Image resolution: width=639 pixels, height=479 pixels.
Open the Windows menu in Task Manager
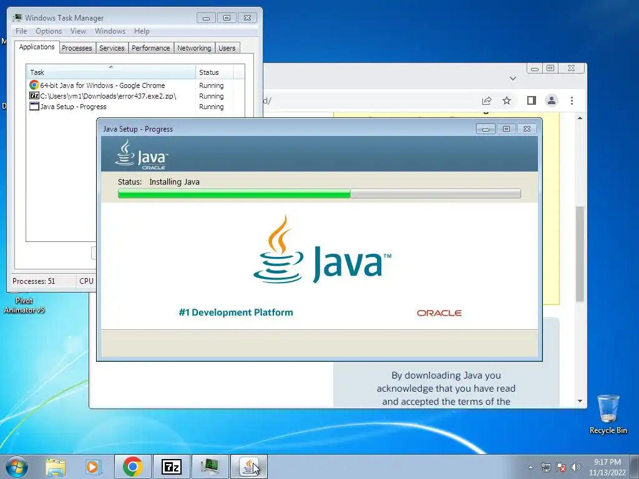click(x=110, y=31)
